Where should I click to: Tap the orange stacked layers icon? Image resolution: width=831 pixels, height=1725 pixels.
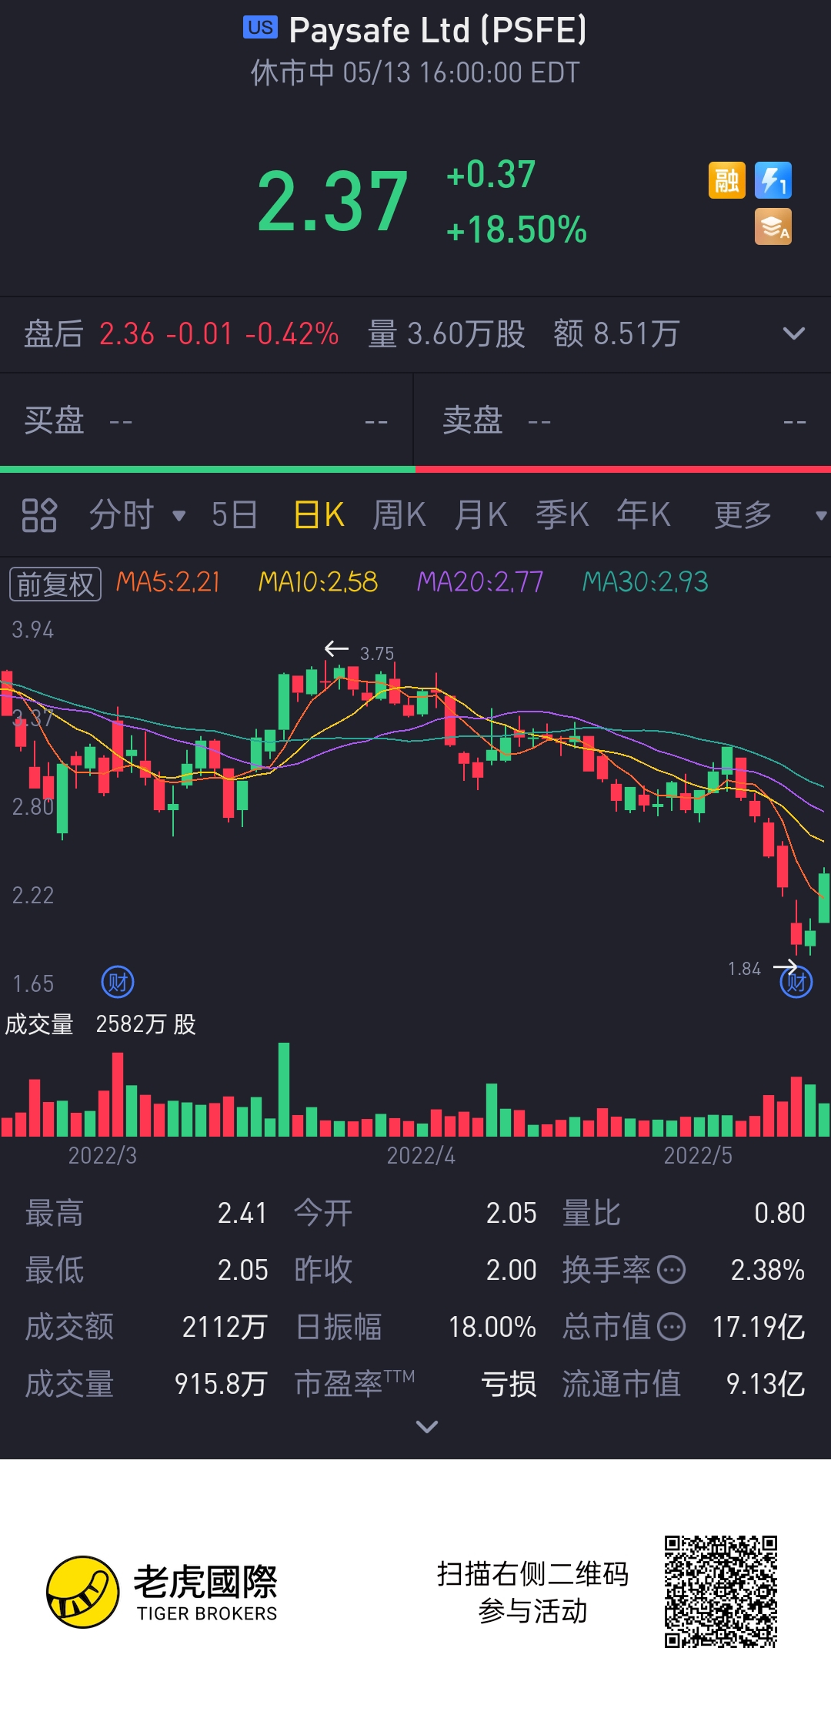pos(773,227)
